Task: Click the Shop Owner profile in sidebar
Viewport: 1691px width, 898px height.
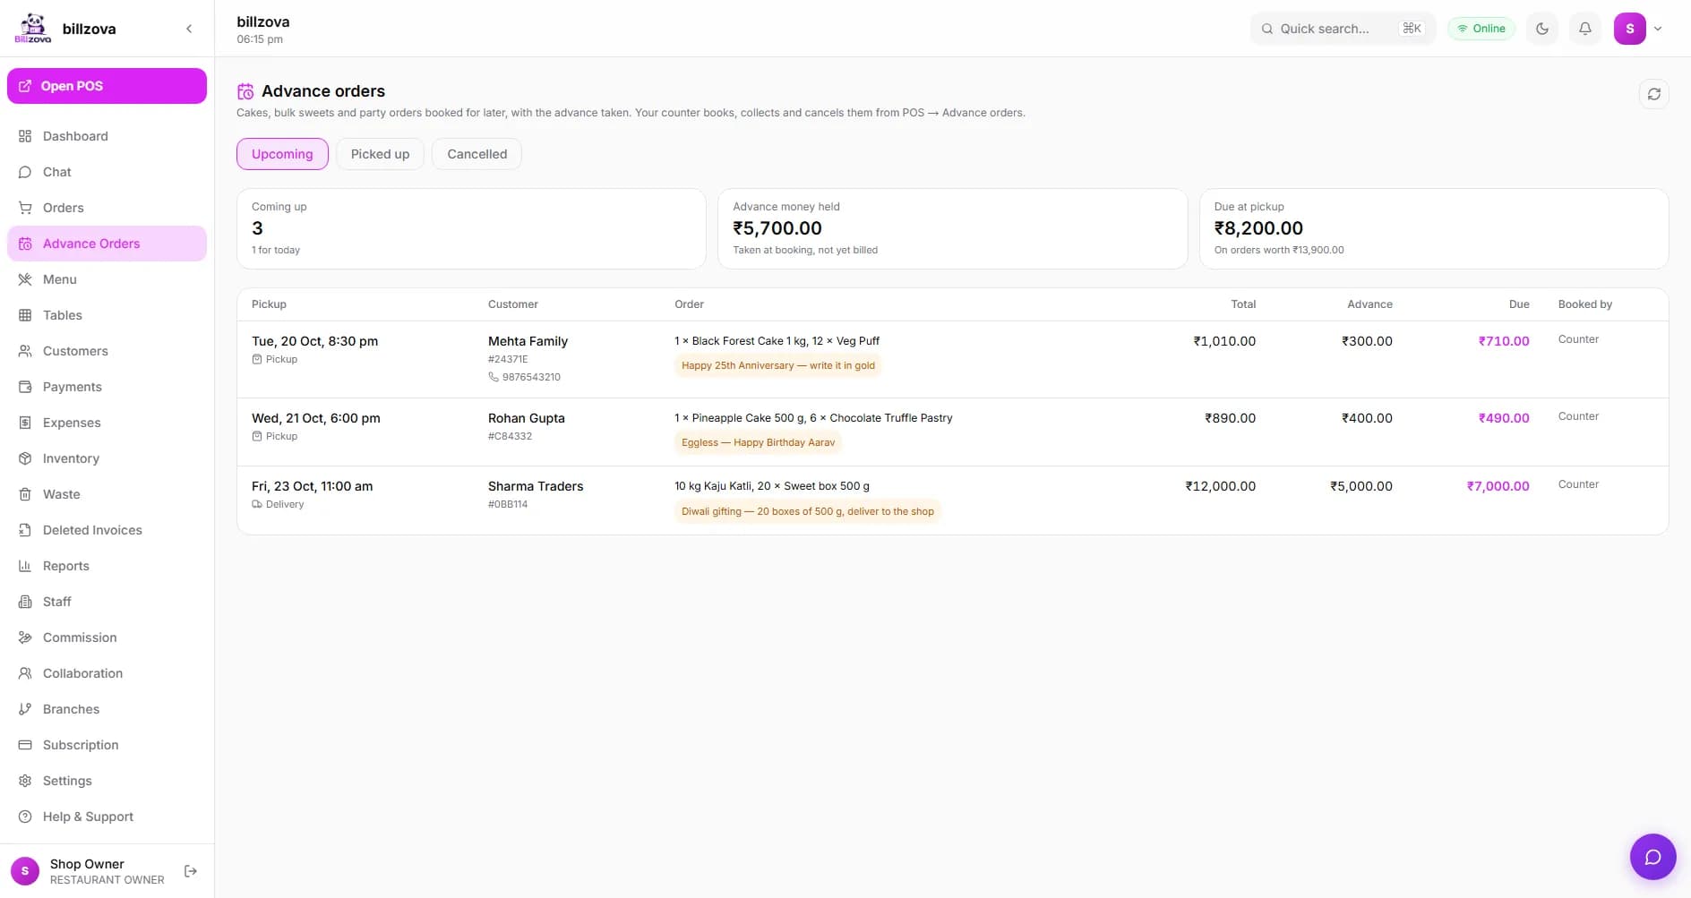Action: click(88, 871)
